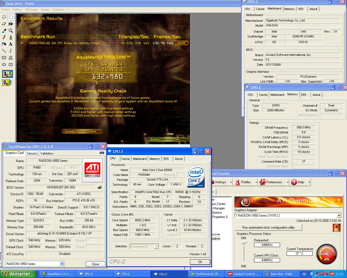Select the Pick Color eyedropper tool
Image resolution: width=347 pixels, height=278 pixels.
(4, 31)
